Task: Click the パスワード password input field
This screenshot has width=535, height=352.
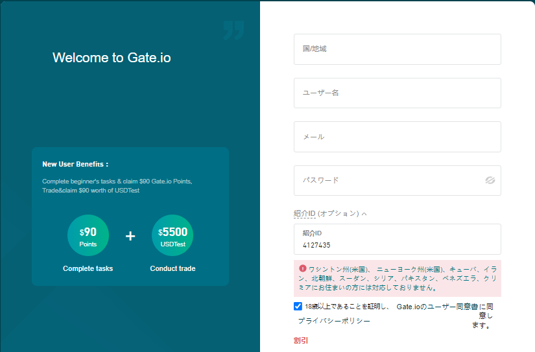Action: 397,180
